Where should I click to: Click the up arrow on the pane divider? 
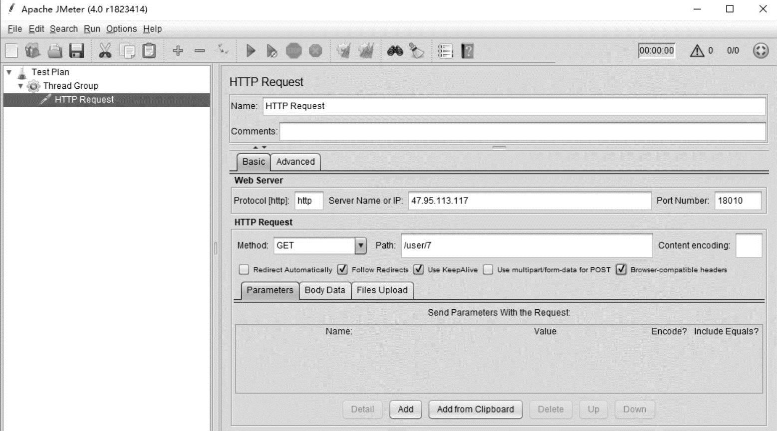(256, 147)
